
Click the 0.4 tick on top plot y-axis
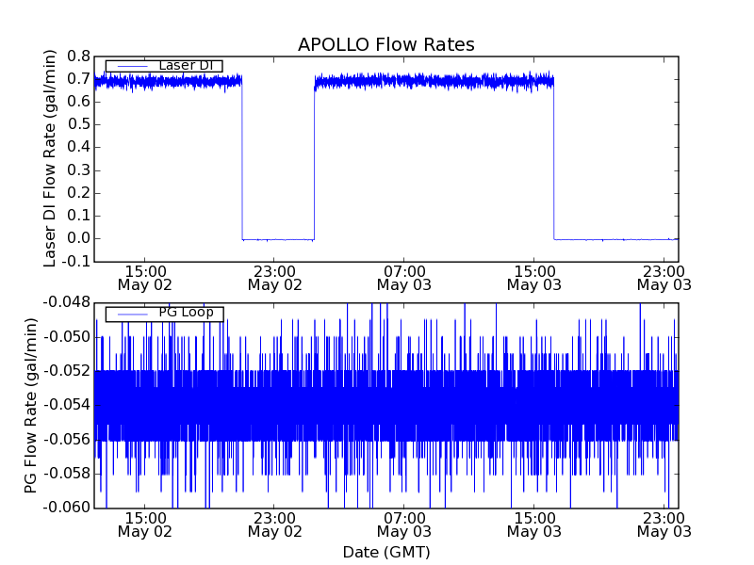(x=77, y=148)
